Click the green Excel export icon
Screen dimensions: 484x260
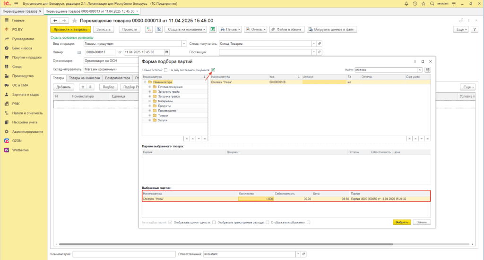click(213, 29)
